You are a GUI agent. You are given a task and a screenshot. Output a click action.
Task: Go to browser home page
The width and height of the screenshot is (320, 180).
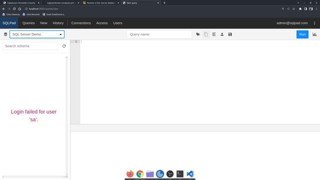(x=19, y=9)
